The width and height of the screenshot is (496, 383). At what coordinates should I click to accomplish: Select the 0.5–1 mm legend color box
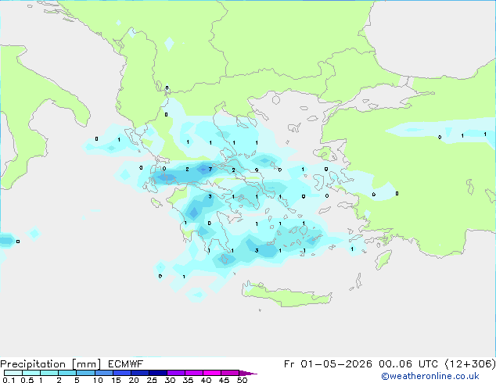(31, 373)
